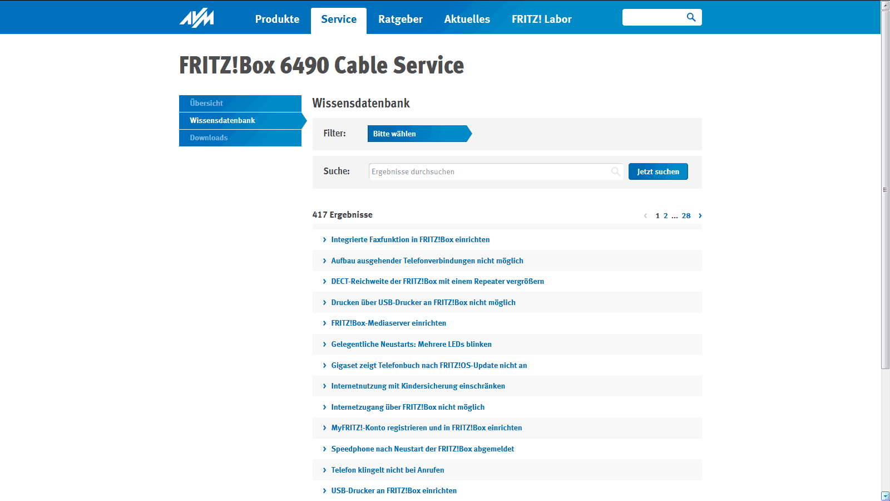Click the 417 Ergebnisse count text
This screenshot has width=890, height=501.
click(x=343, y=215)
